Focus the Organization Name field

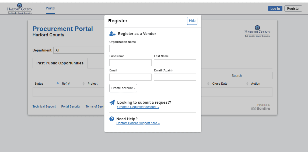(153, 49)
